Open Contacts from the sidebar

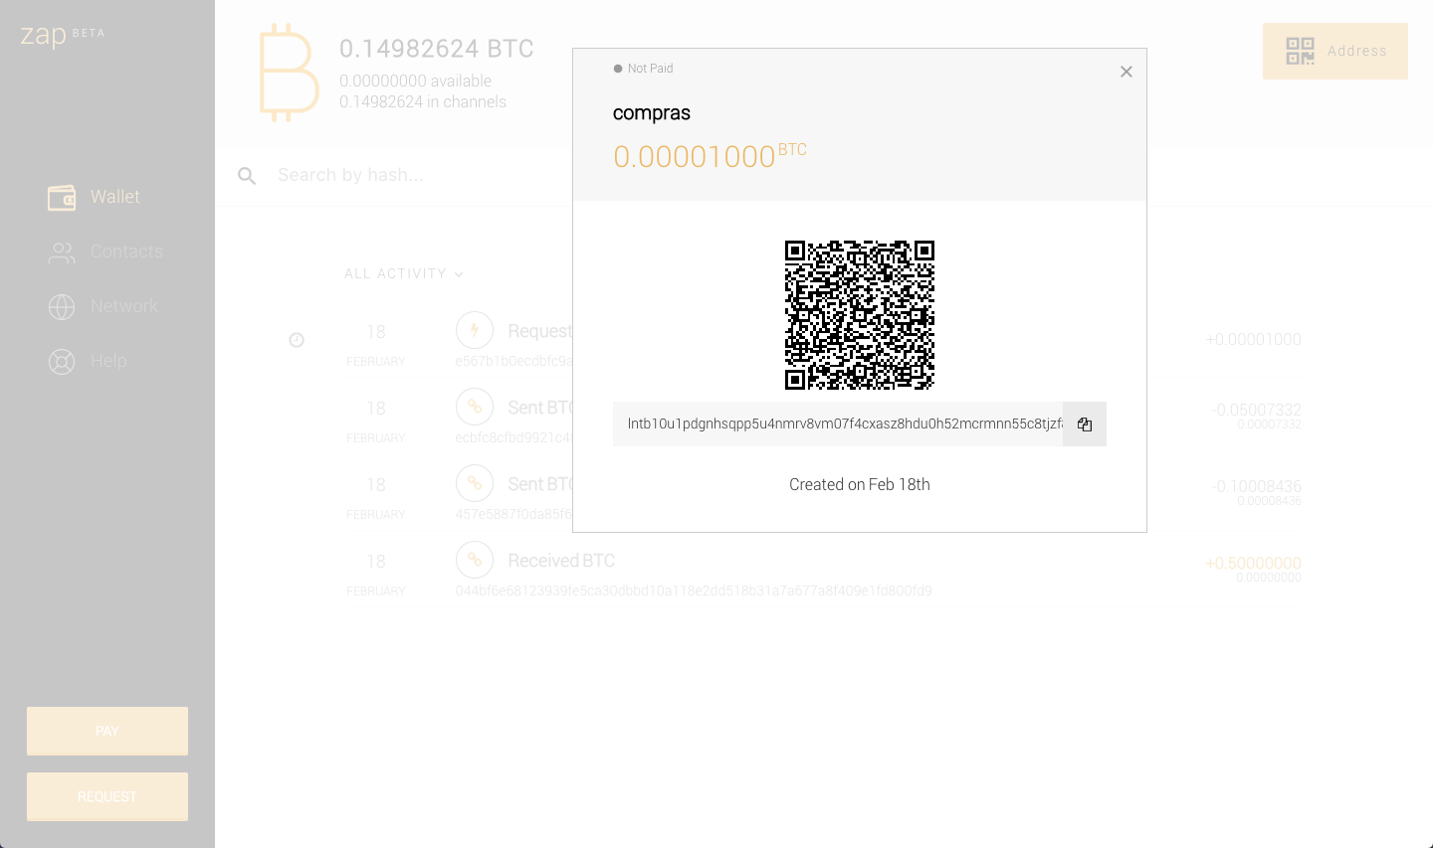click(x=105, y=253)
